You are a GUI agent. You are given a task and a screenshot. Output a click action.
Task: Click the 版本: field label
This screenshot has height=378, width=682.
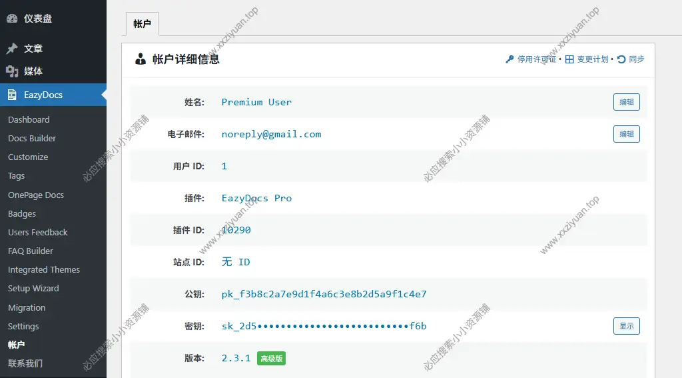coord(194,358)
